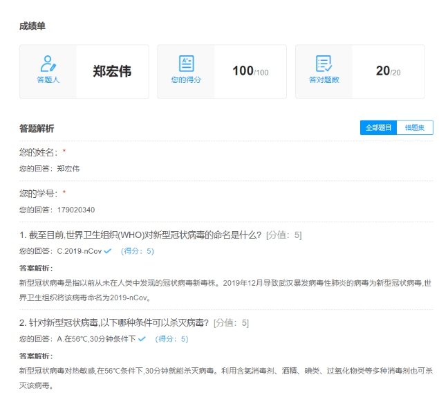Click the 您的得分 score sheet icon
Image resolution: width=439 pixels, height=393 pixels.
tap(186, 64)
